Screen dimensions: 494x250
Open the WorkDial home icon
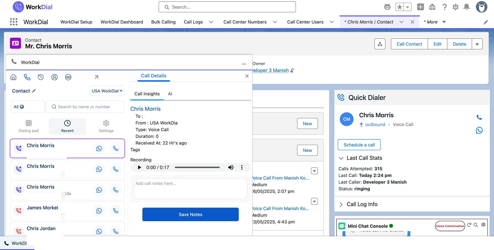(x=13, y=77)
